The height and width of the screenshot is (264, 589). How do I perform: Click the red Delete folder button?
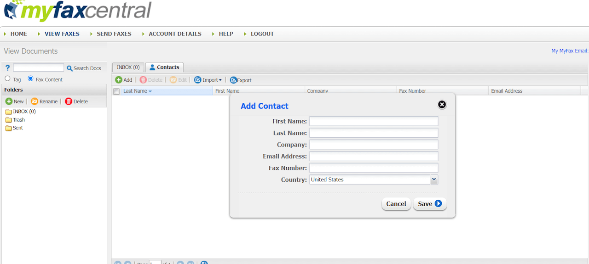[76, 101]
